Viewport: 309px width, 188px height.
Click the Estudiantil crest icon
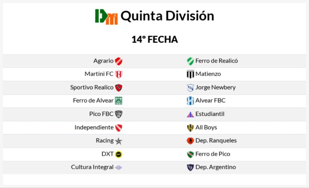pos(190,114)
